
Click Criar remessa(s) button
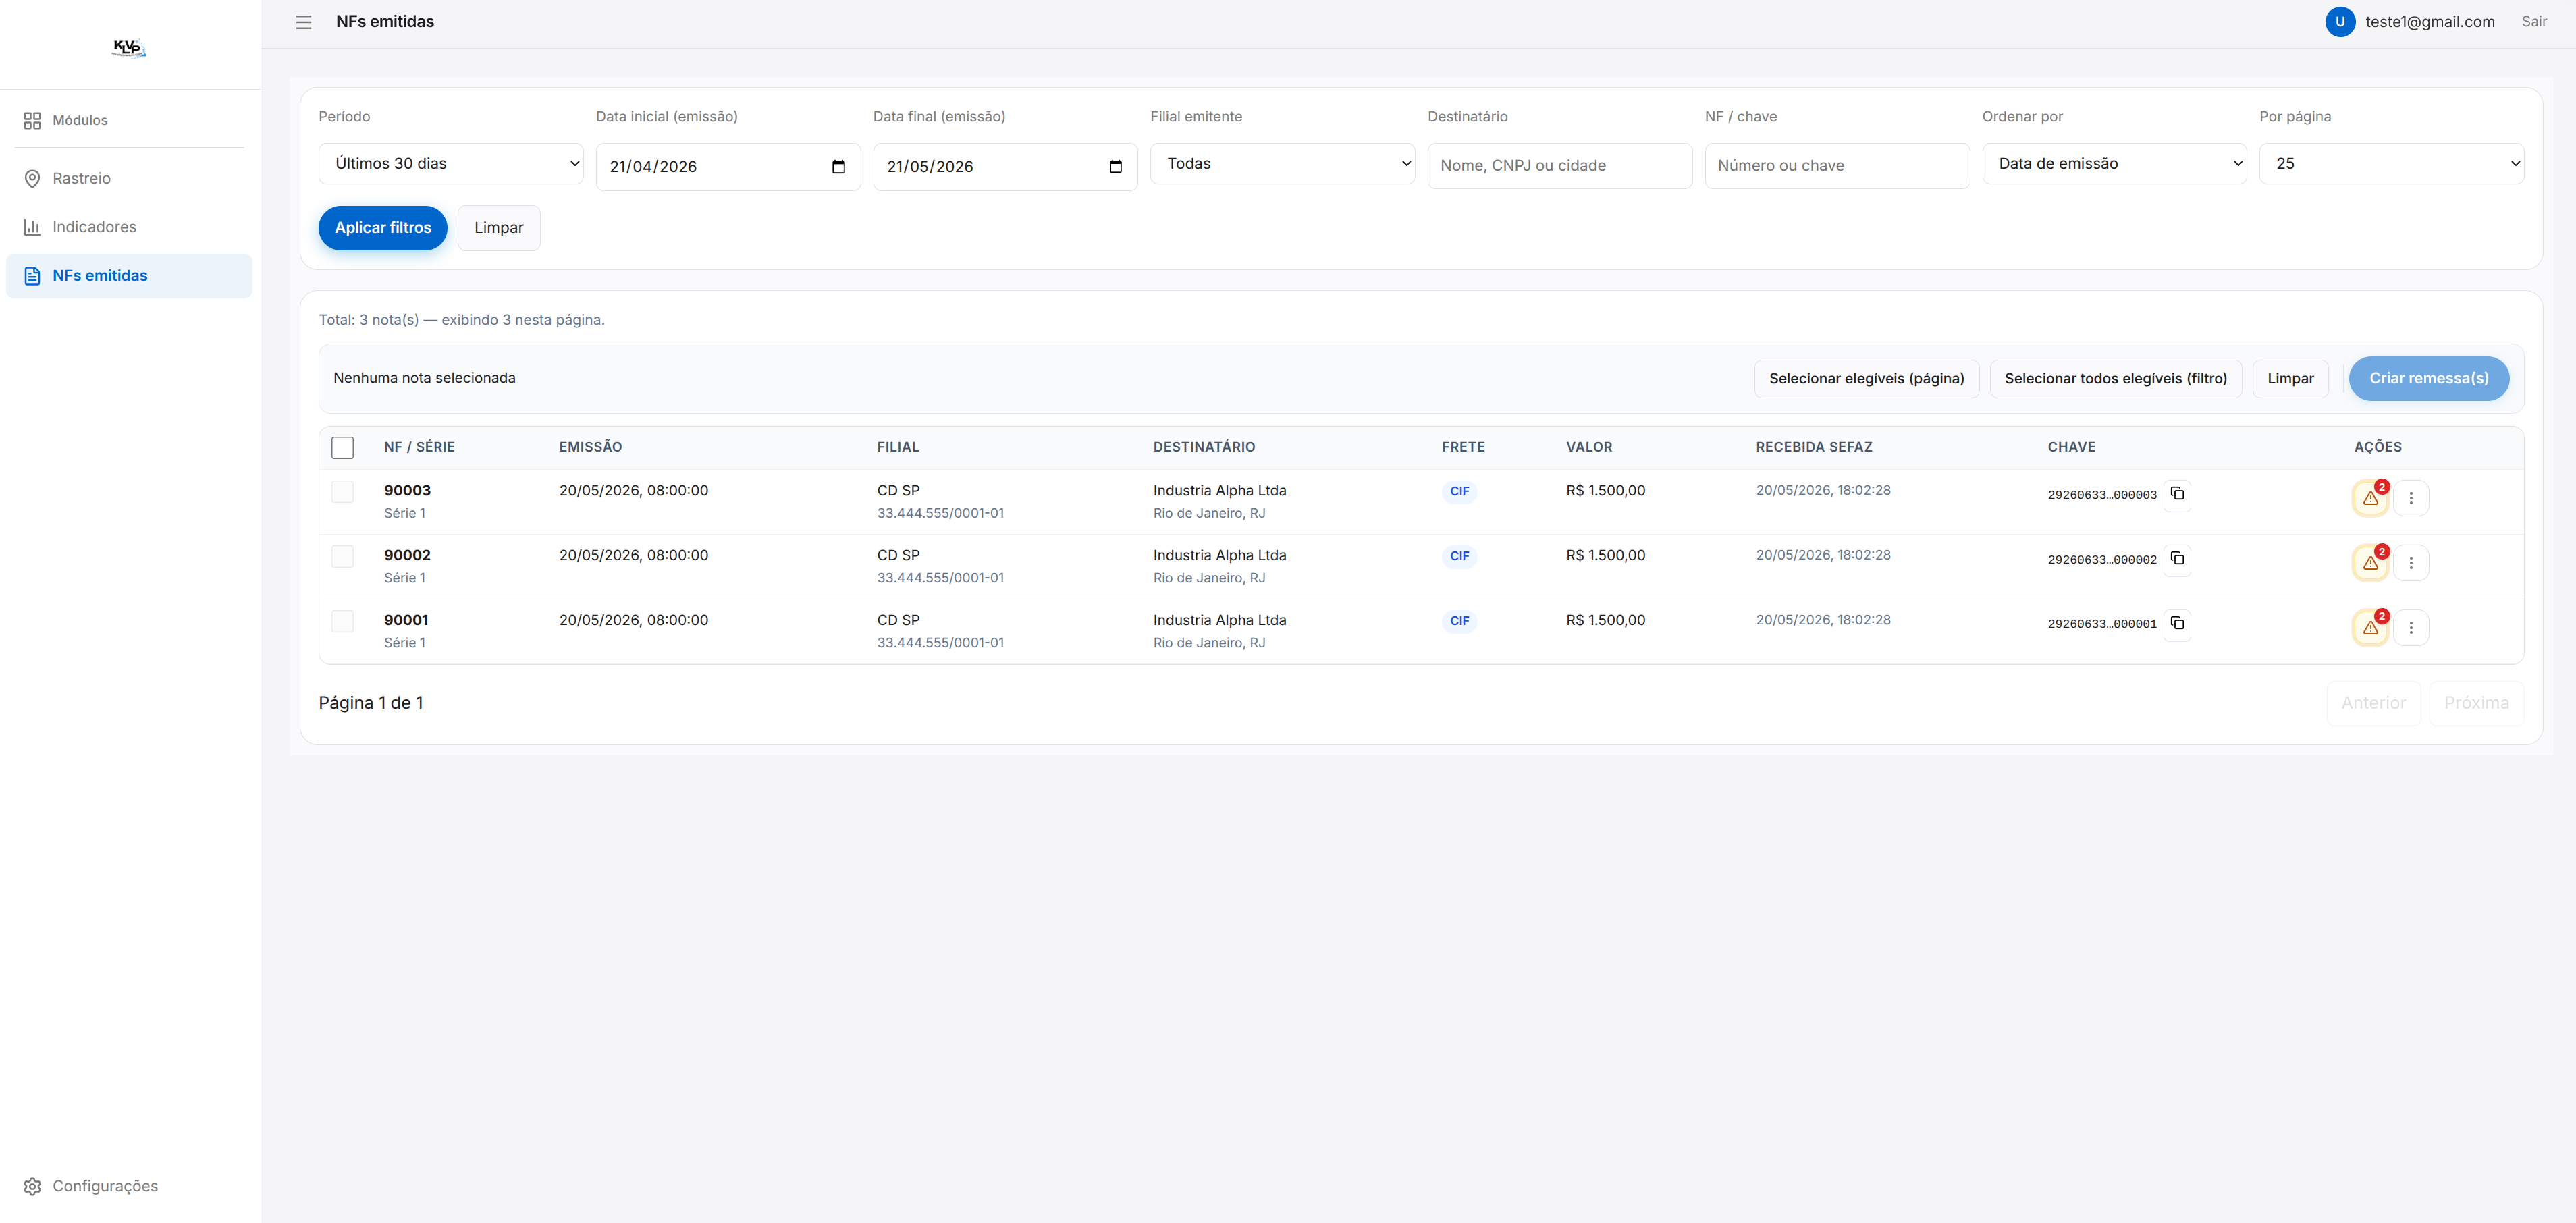2428,379
